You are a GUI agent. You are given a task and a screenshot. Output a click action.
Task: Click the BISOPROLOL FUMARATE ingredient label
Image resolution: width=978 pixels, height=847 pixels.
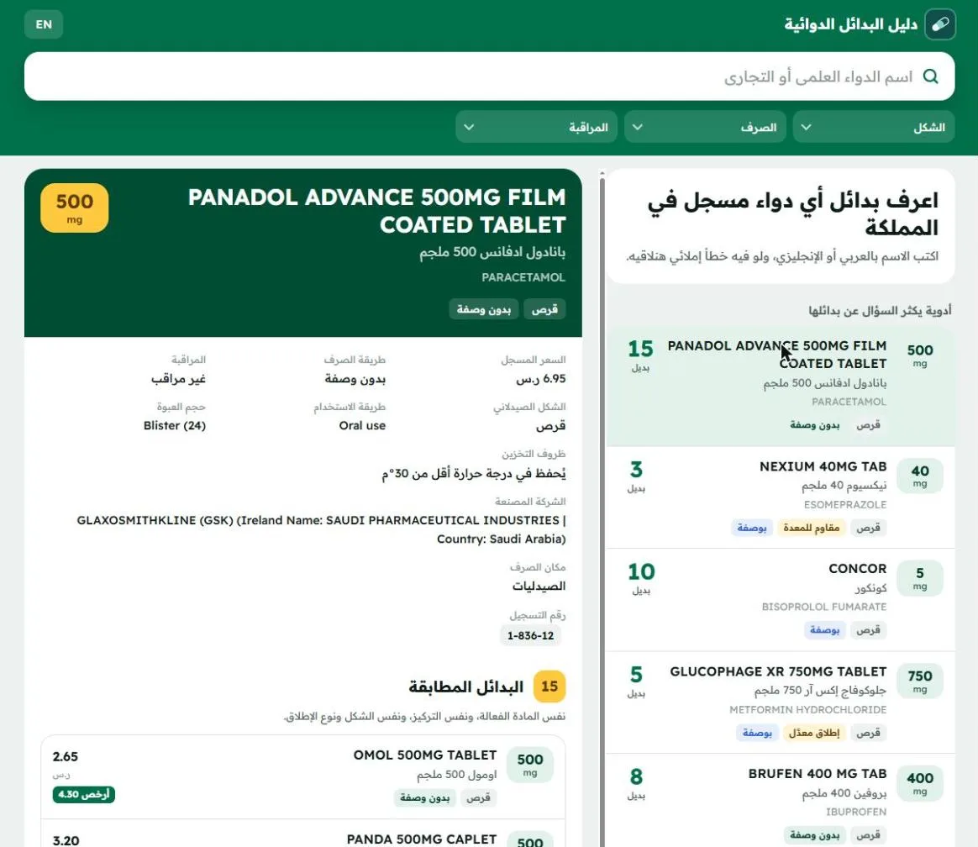(x=824, y=607)
